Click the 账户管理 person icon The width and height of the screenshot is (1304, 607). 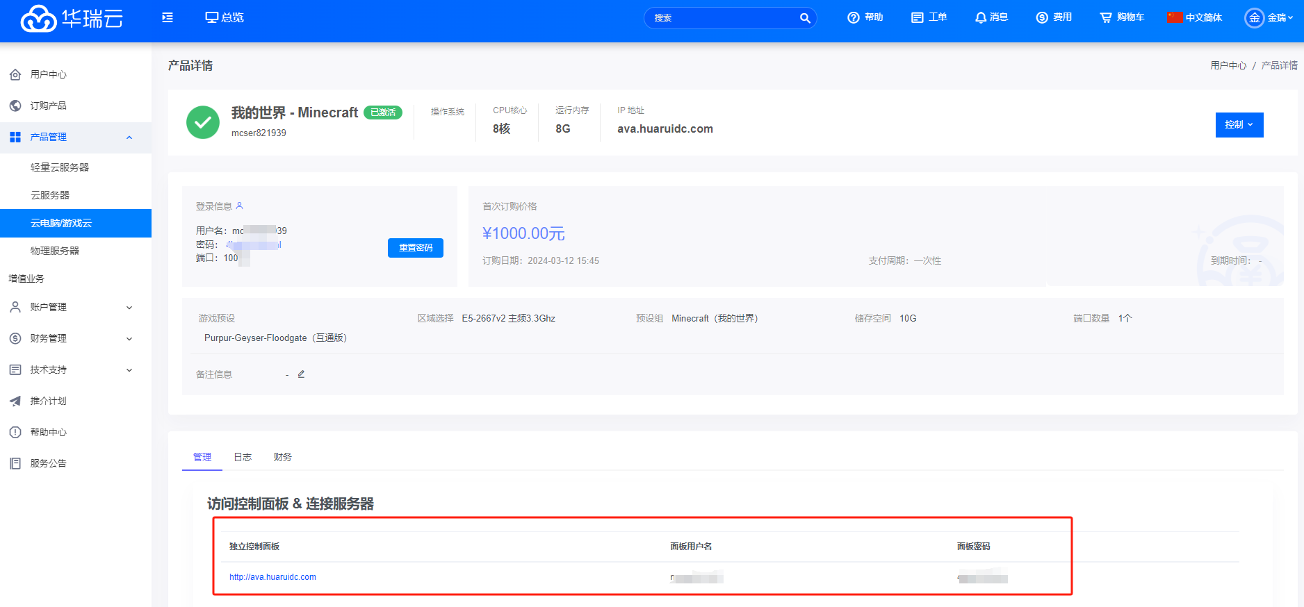[x=15, y=307]
